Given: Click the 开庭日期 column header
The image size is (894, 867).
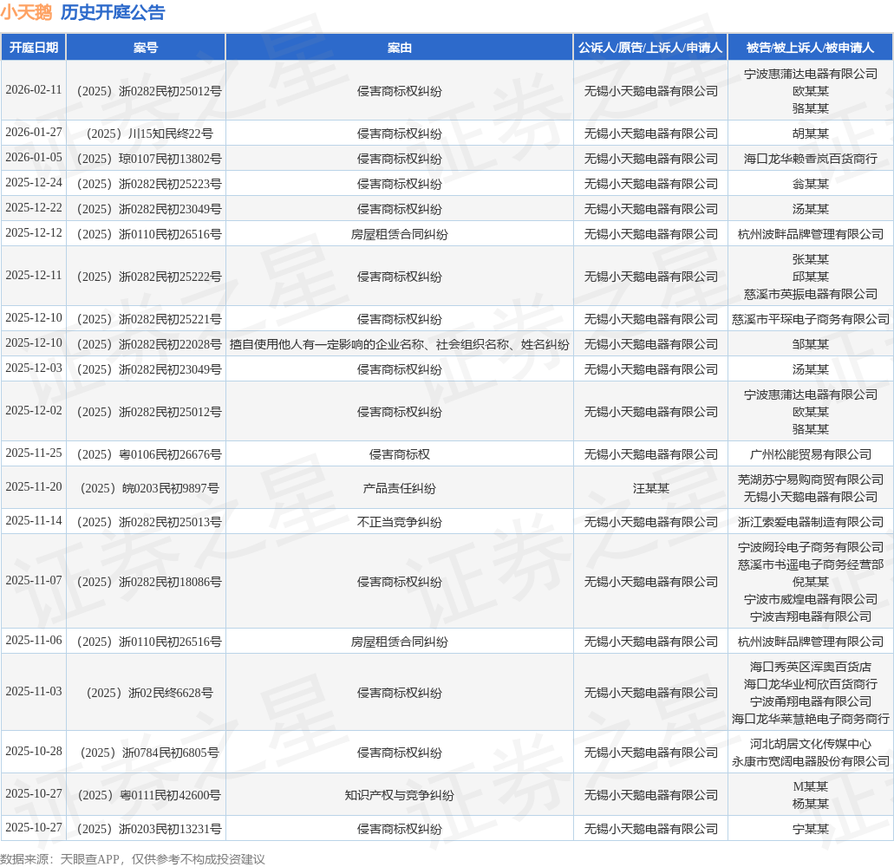Looking at the screenshot, I should [34, 48].
